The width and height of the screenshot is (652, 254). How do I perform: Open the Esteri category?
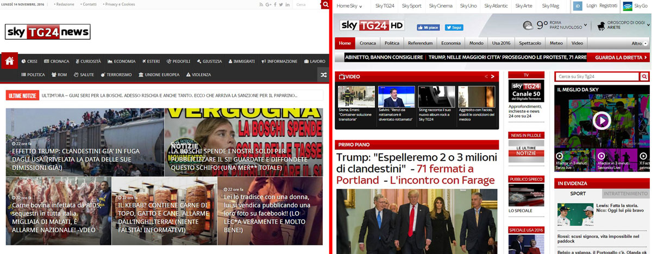[x=150, y=61]
